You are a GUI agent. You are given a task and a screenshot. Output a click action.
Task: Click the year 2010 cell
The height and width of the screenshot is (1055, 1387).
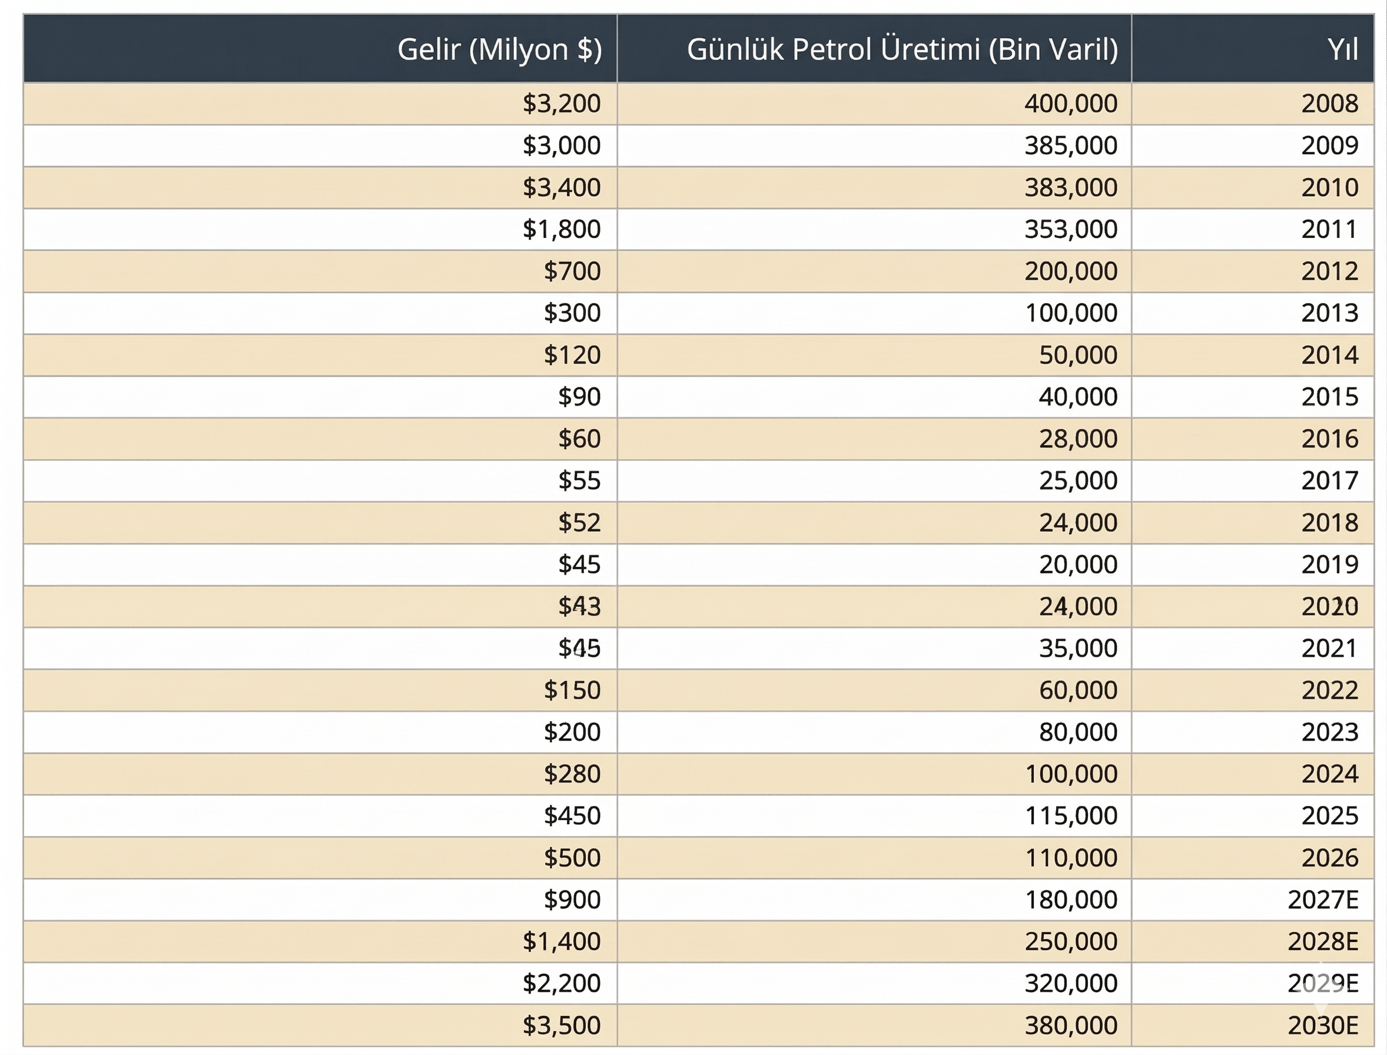pos(1329,187)
